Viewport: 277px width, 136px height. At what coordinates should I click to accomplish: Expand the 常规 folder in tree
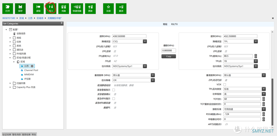pos(10,38)
